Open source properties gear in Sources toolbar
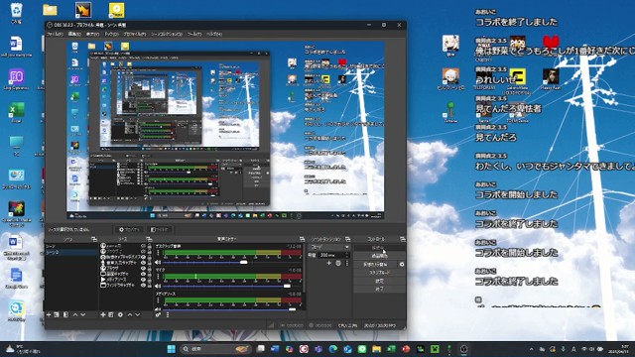Image resolution: width=635 pixels, height=357 pixels. pyautogui.click(x=120, y=314)
